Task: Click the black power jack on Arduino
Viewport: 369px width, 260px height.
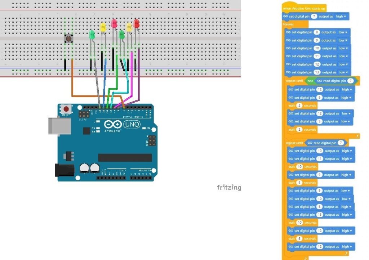Action: click(x=64, y=170)
